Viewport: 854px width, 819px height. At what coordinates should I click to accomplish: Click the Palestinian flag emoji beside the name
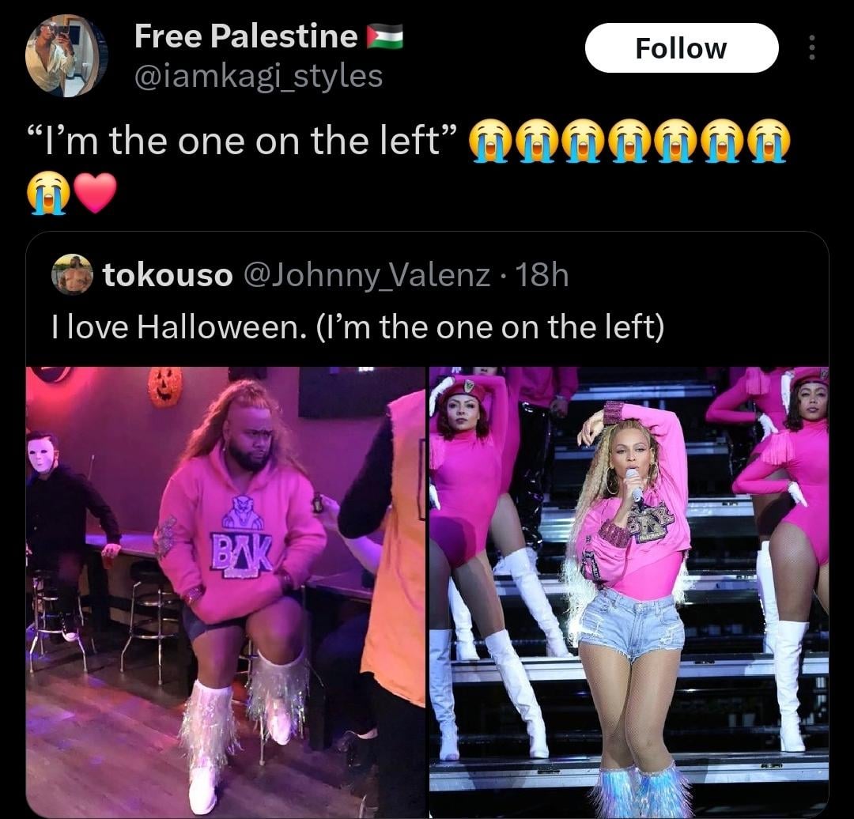[x=384, y=36]
